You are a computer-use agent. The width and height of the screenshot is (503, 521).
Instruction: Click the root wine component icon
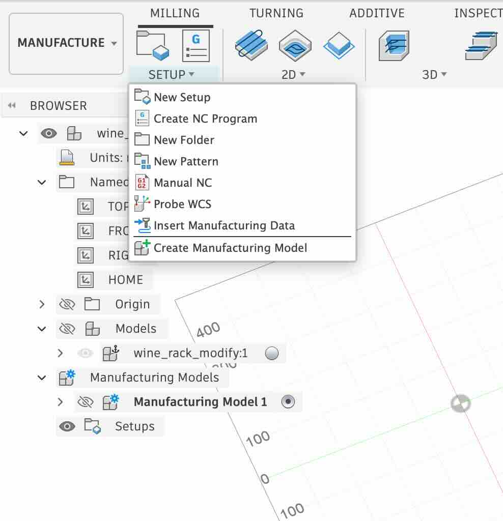click(74, 133)
